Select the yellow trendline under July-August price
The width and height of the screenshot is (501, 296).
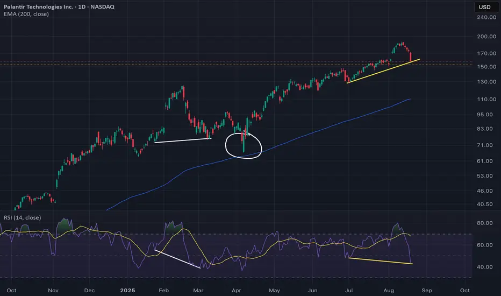tap(383, 71)
